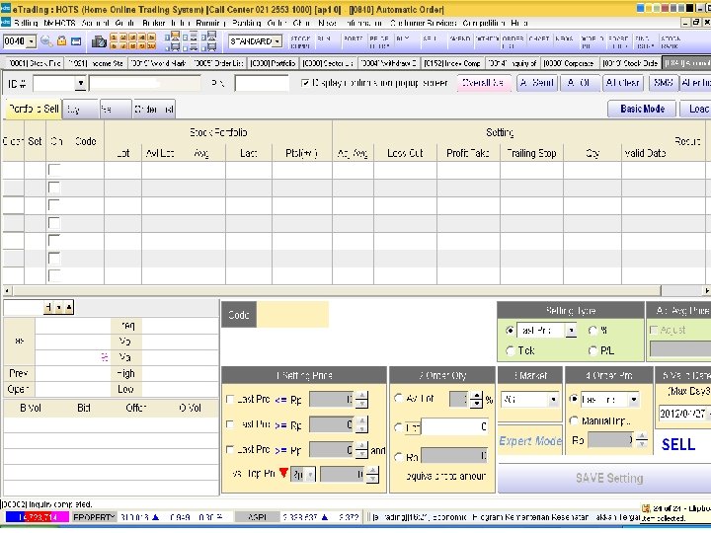Image resolution: width=711 pixels, height=533 pixels.
Task: Click the Expert Mode link
Action: [x=530, y=441]
